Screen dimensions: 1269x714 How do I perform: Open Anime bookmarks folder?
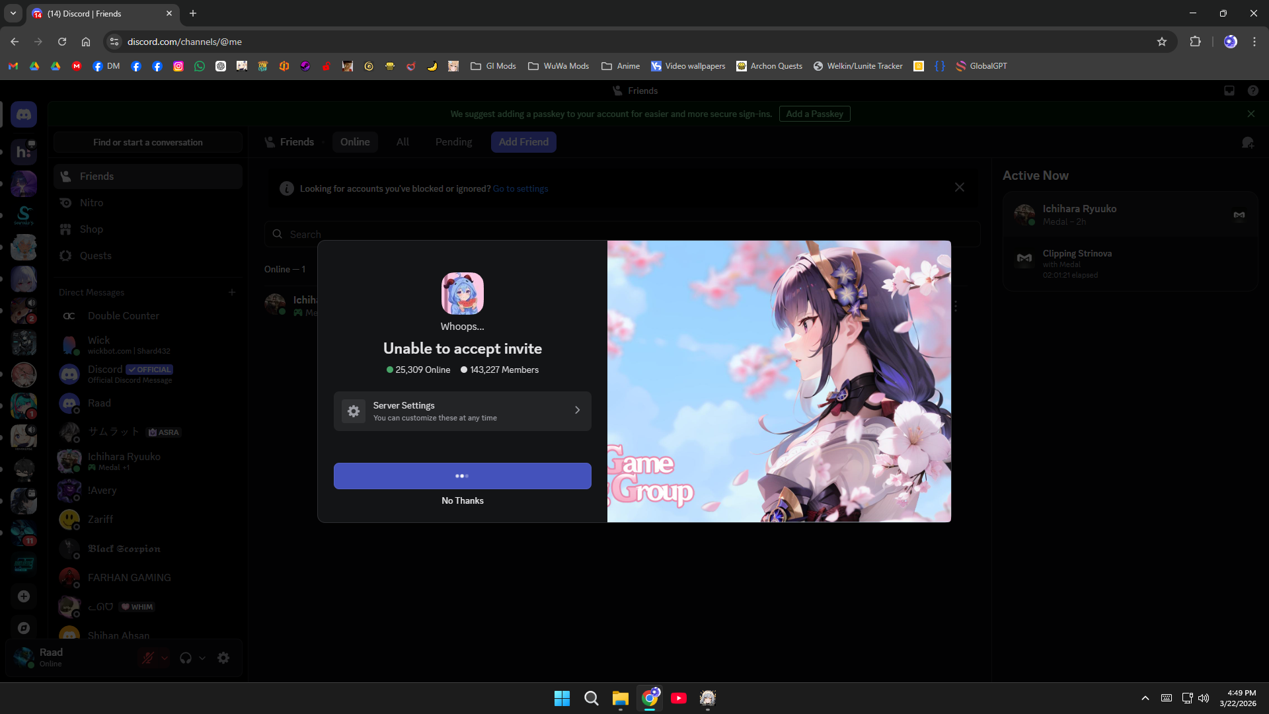pyautogui.click(x=621, y=66)
